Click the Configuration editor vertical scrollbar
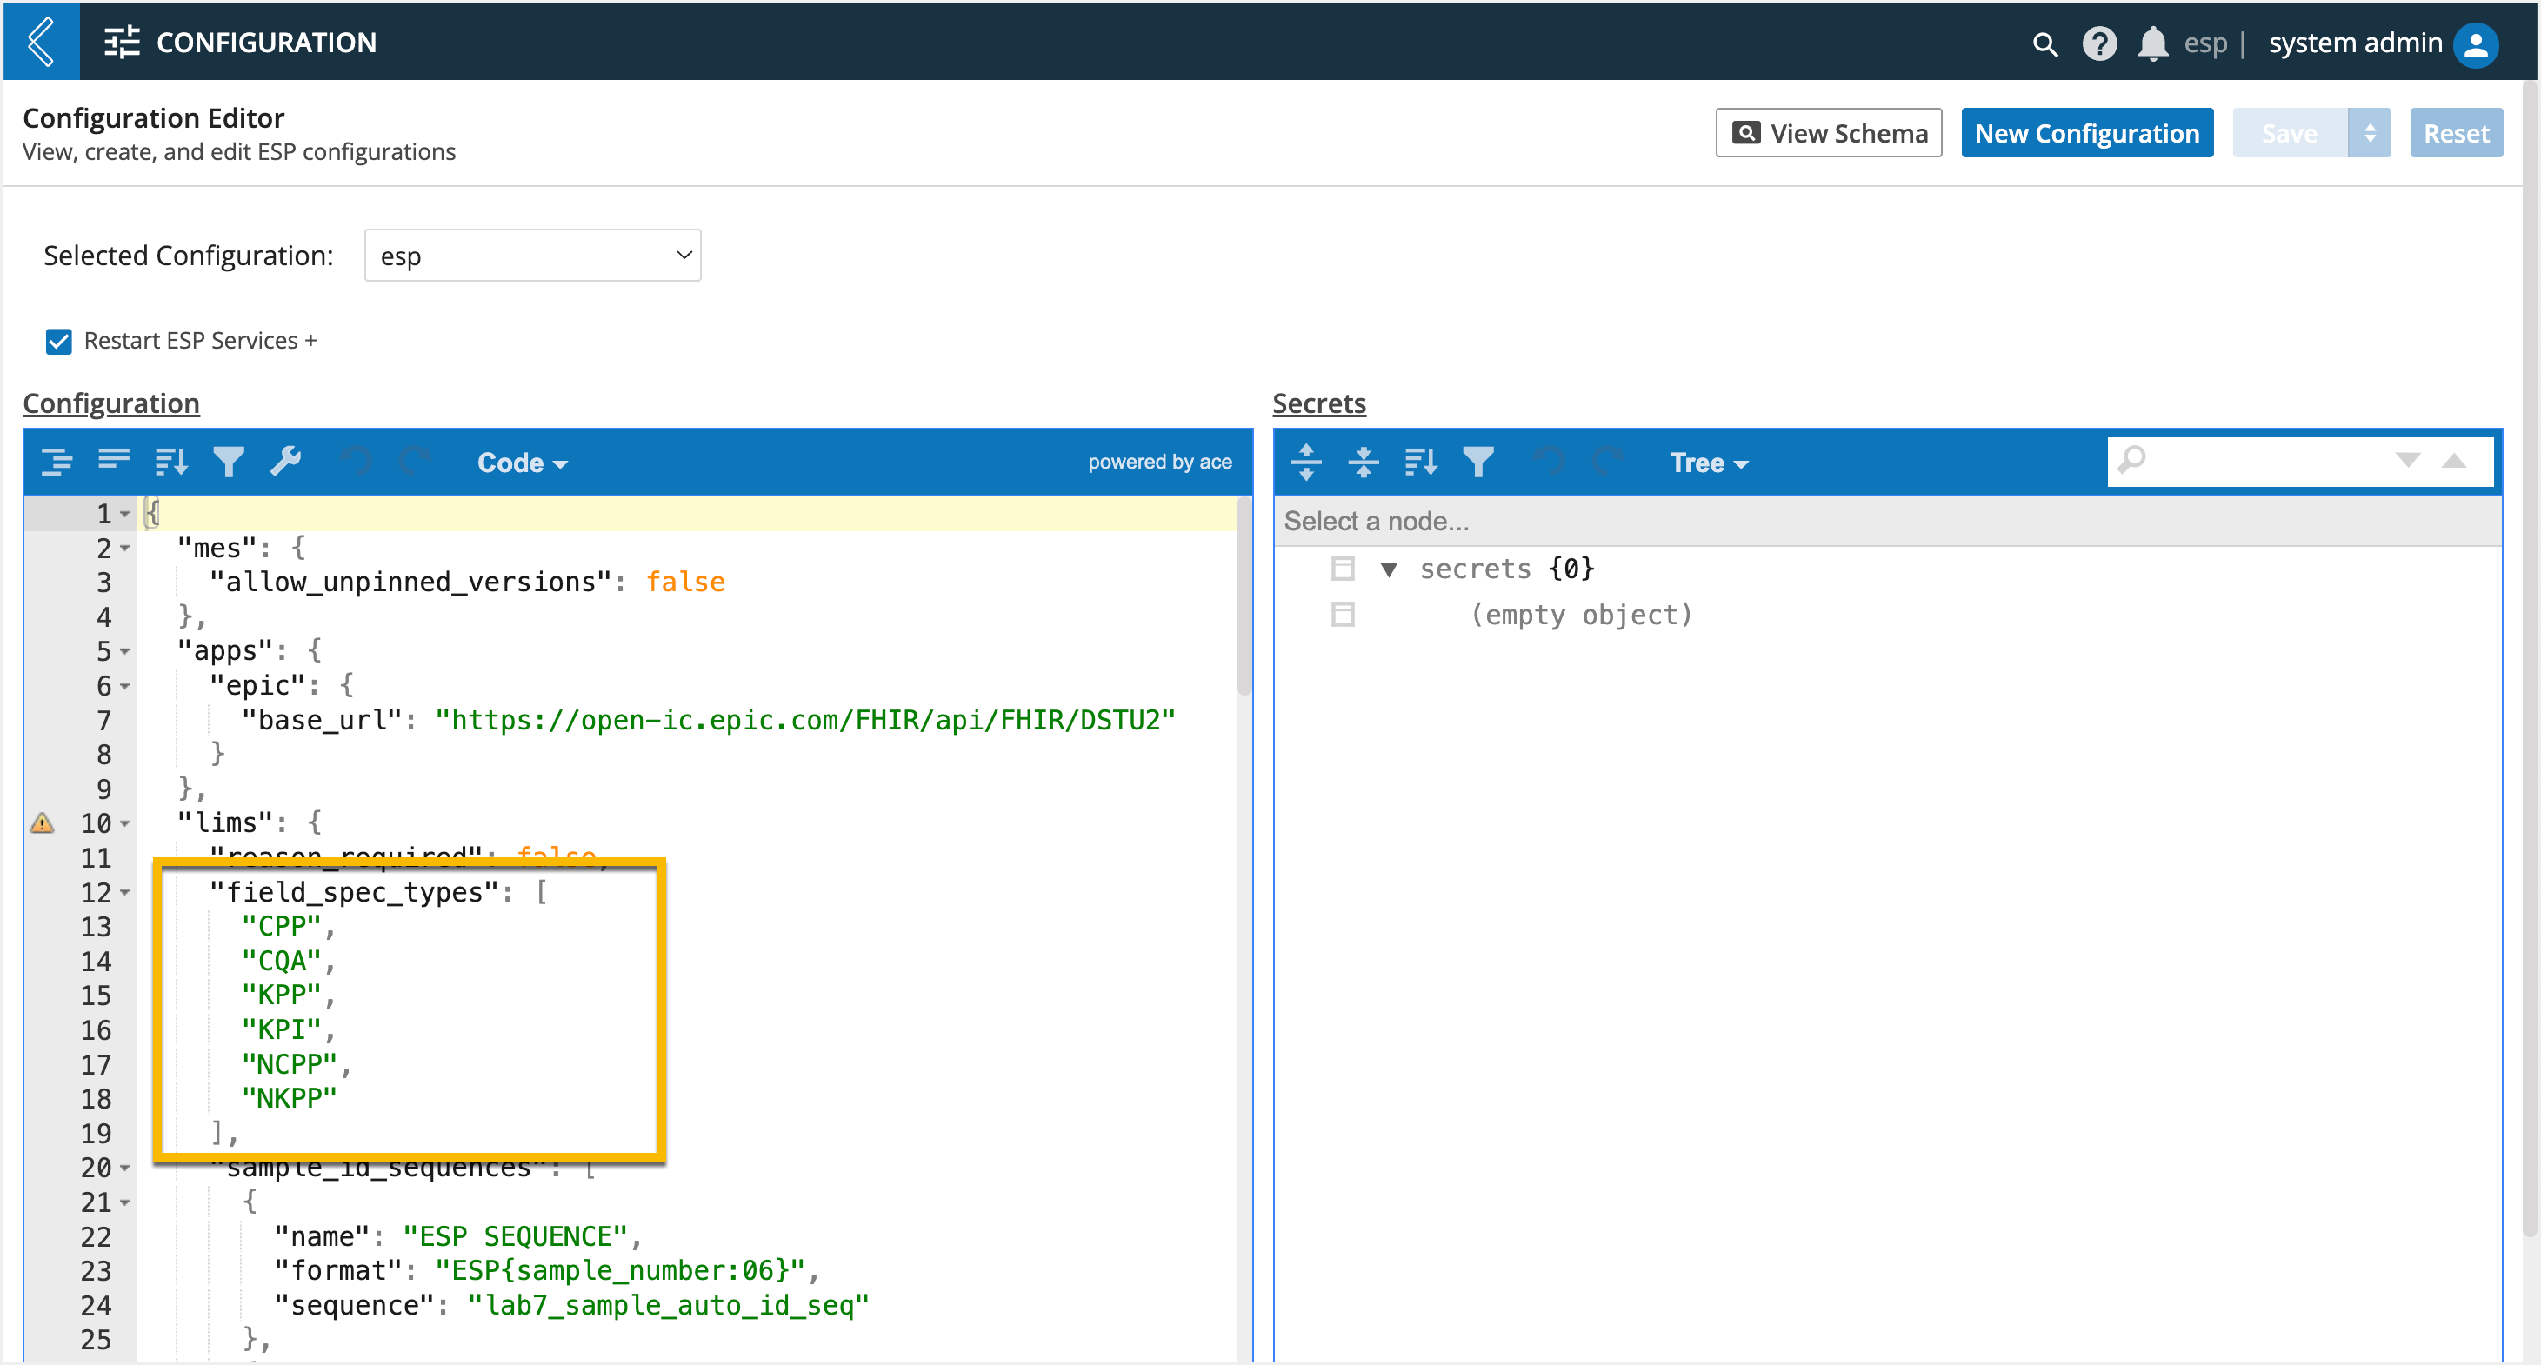2541x1365 pixels. click(x=1245, y=597)
